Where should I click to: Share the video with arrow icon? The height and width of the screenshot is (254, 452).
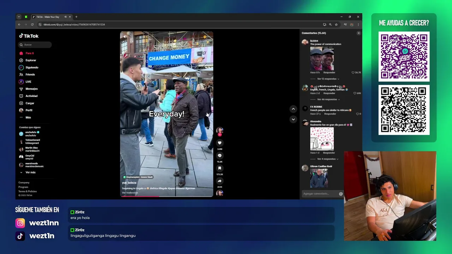coord(220,181)
